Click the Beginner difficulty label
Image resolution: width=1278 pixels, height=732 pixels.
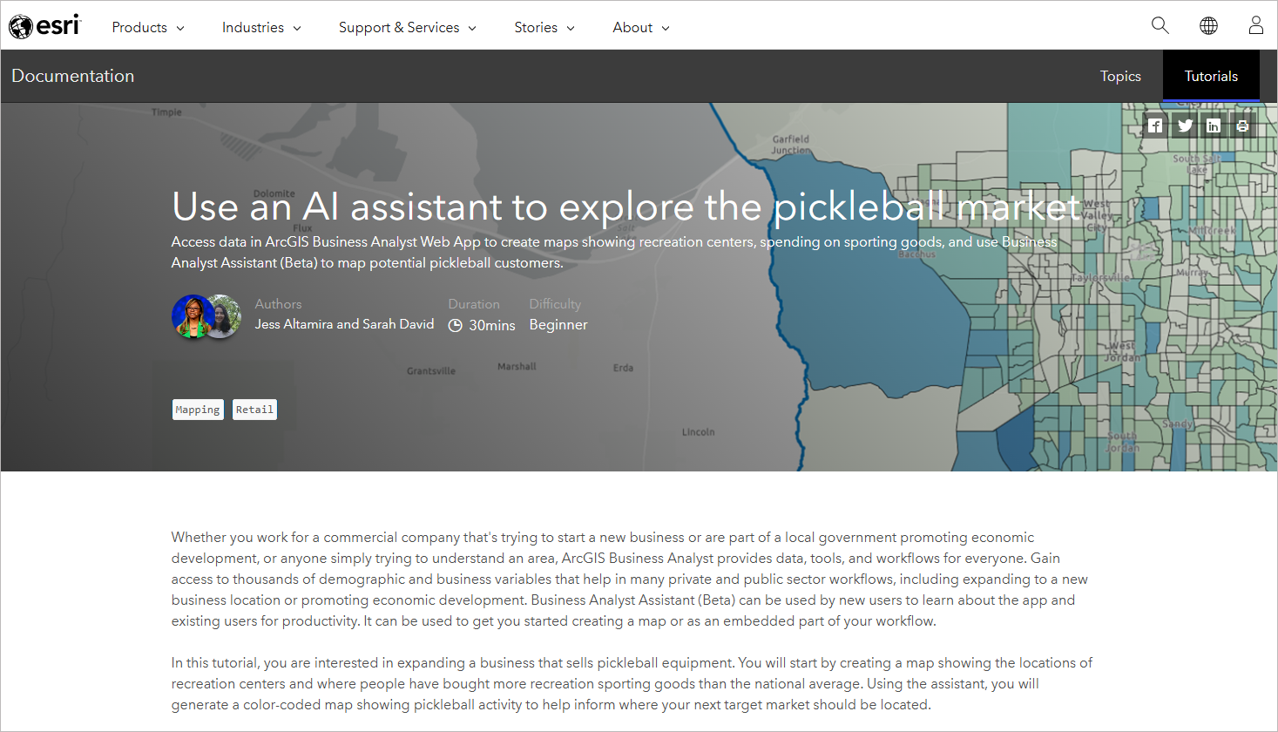(x=558, y=325)
